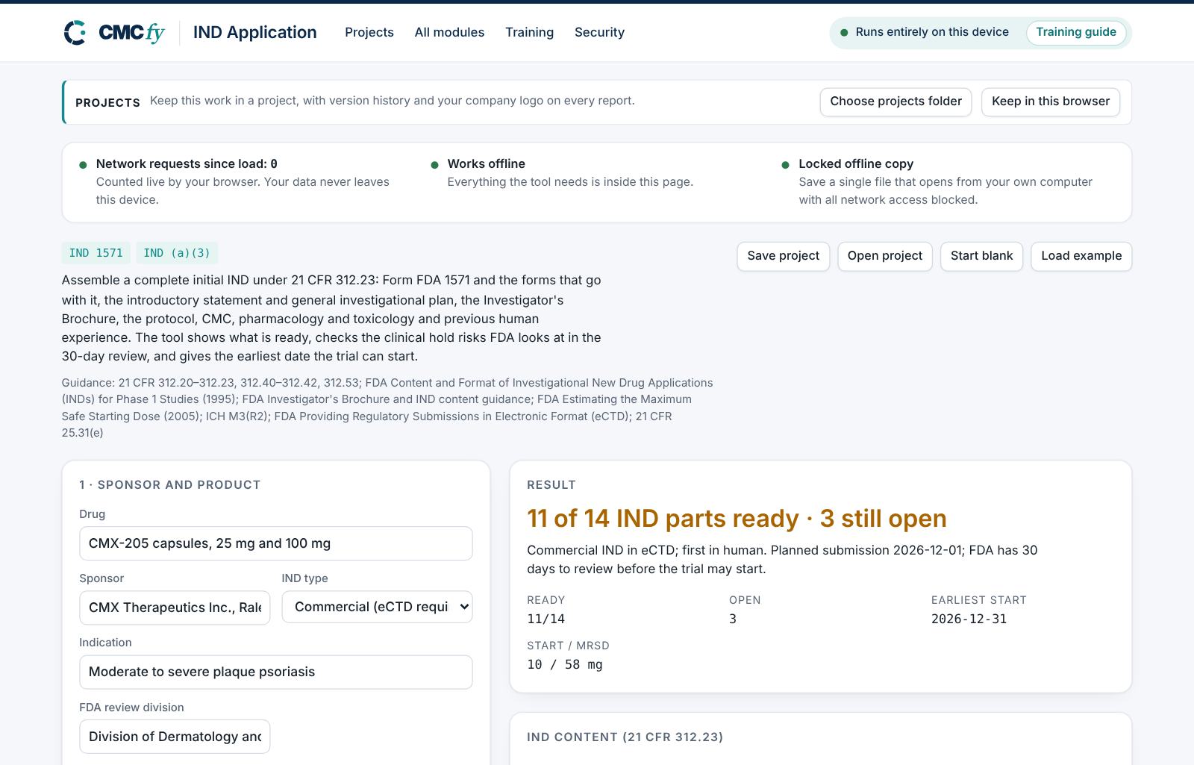The width and height of the screenshot is (1194, 765).
Task: Click the CMCfy logo icon
Action: tap(75, 33)
